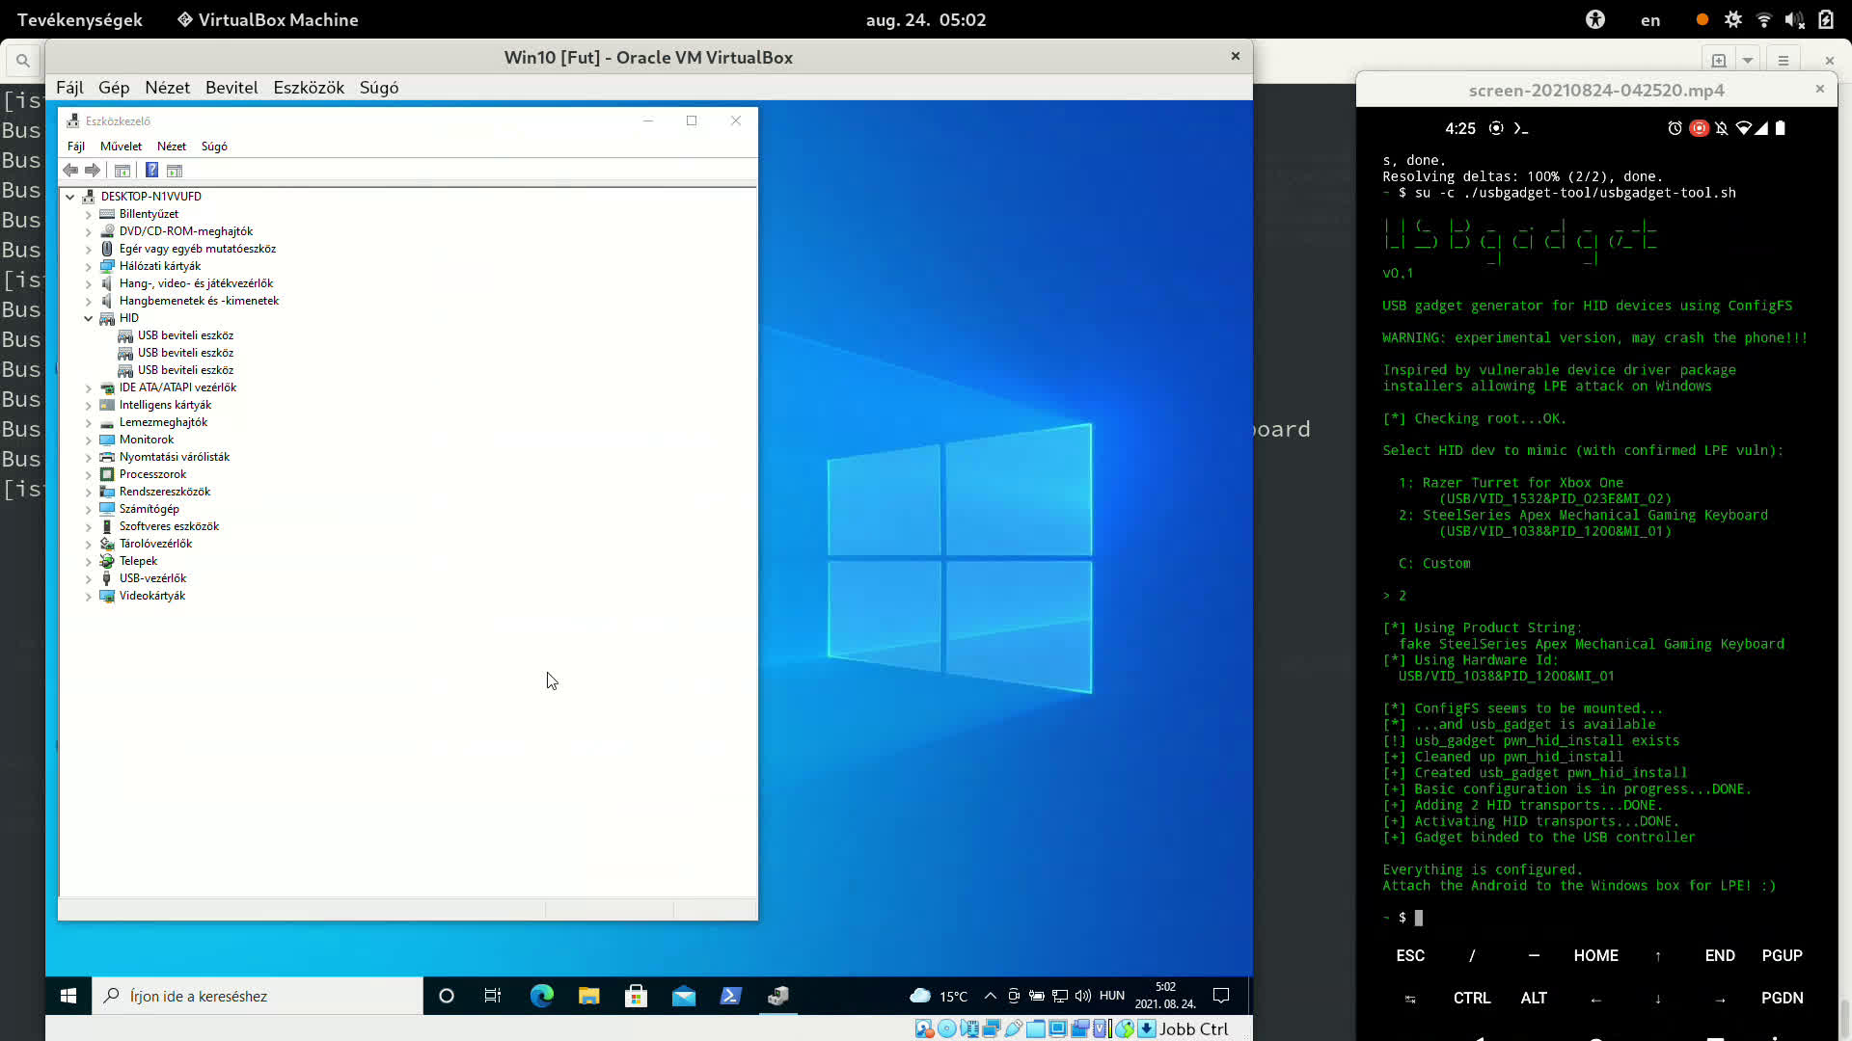Open Microsoft Edge from the Windows taskbar
Screen dimensions: 1852x1041
click(542, 996)
